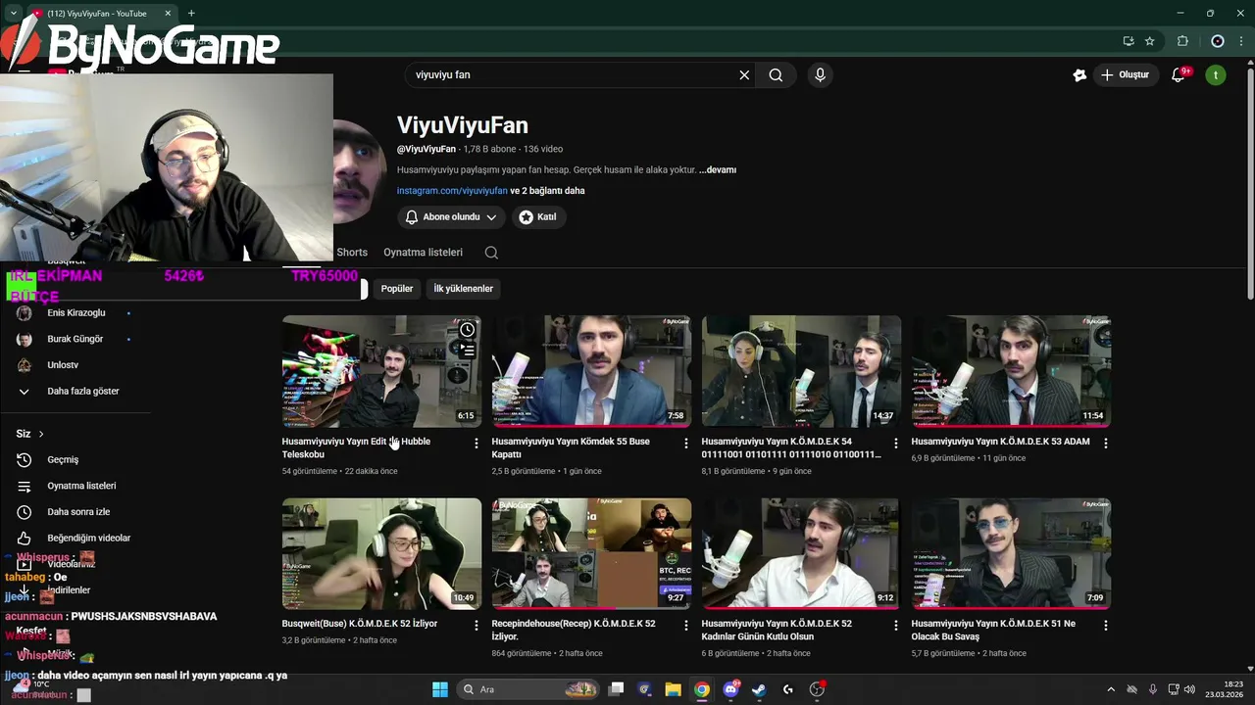Viewport: 1255px width, 705px height.
Task: Open Steam from taskbar
Action: tap(759, 689)
